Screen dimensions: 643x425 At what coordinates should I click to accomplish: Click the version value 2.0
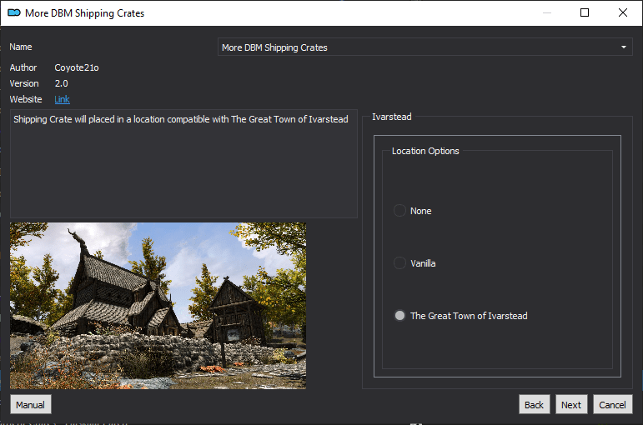click(62, 83)
